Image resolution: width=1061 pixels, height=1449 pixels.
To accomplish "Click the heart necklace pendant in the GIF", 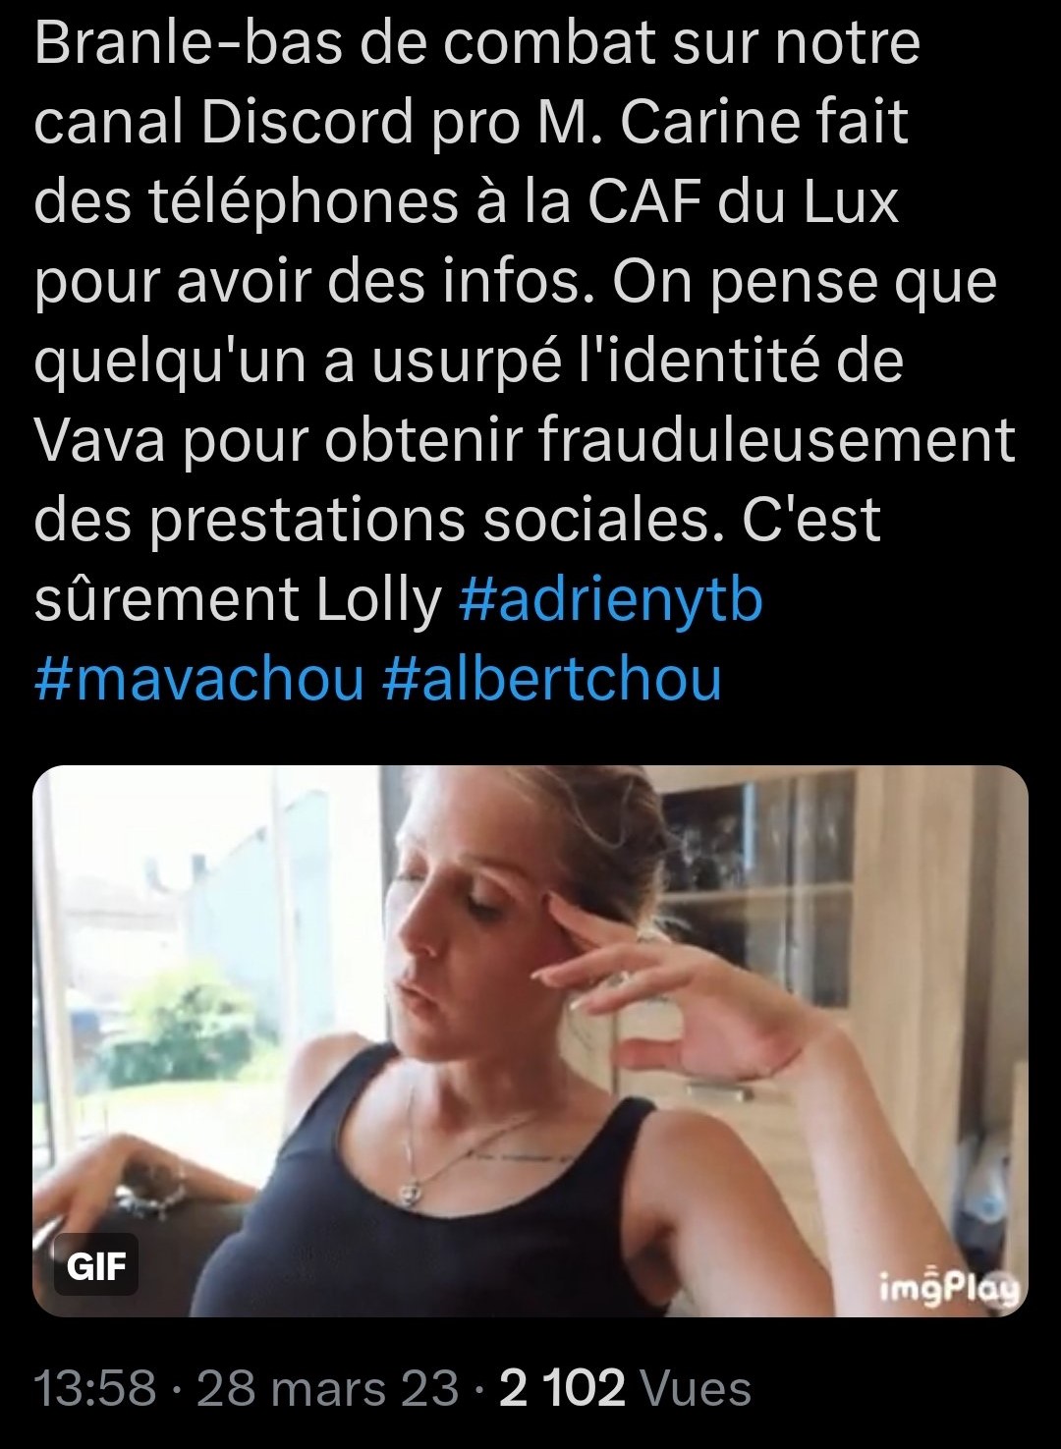I will (411, 1190).
